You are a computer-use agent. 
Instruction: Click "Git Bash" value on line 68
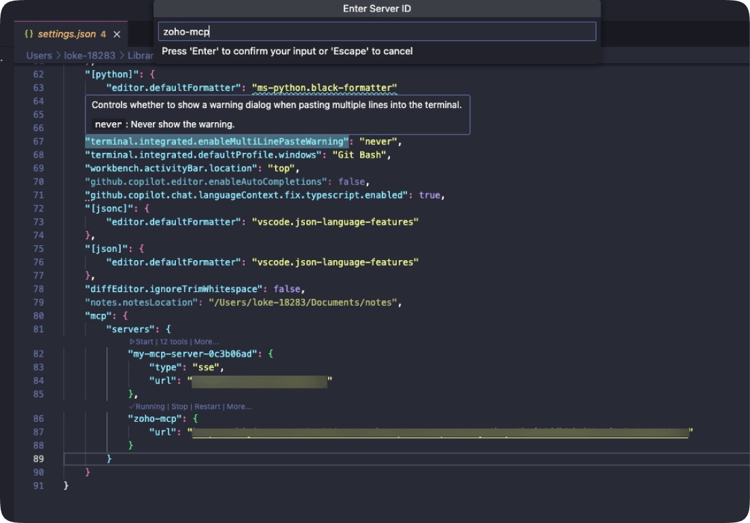coord(359,155)
